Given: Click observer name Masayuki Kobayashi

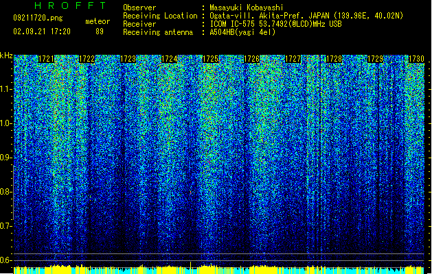Looking at the screenshot, I should (x=247, y=8).
